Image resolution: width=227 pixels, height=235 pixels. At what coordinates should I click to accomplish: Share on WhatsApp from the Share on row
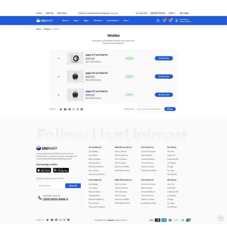(x=74, y=109)
